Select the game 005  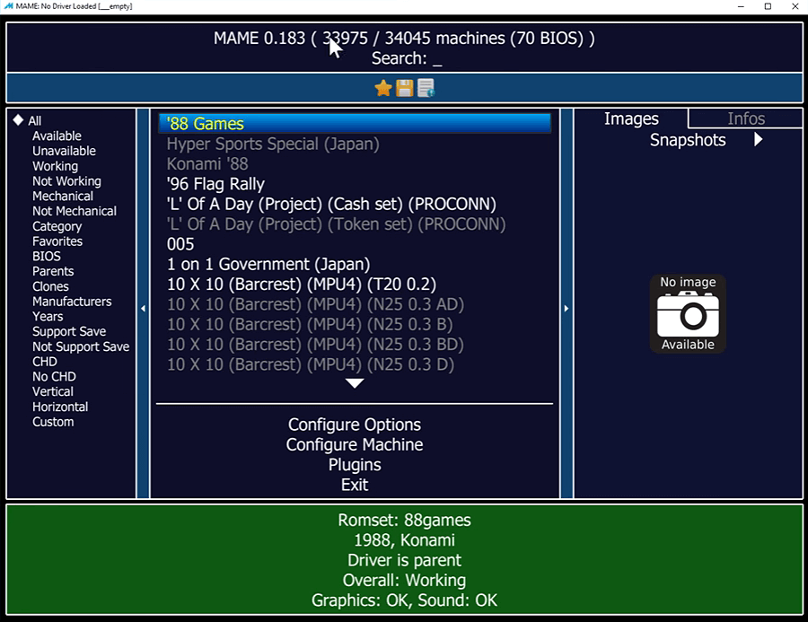(x=180, y=244)
